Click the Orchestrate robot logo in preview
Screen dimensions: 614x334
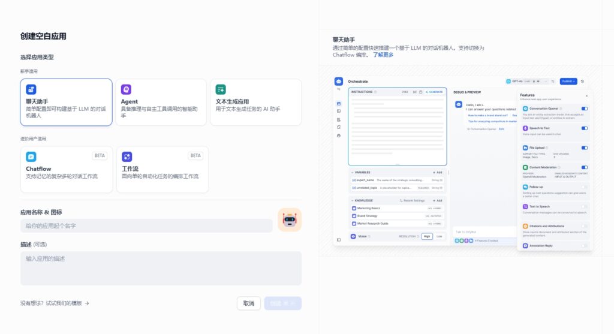[339, 82]
